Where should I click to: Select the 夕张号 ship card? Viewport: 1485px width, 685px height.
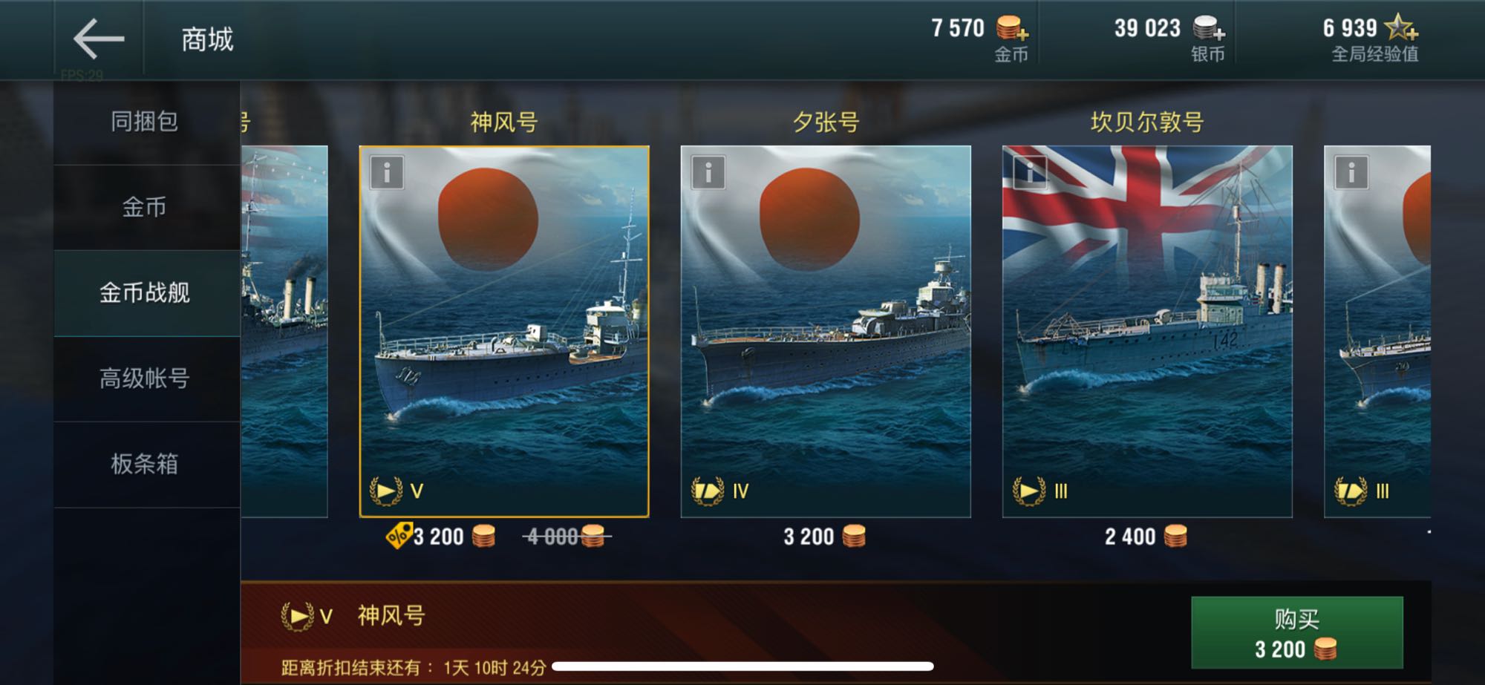click(x=826, y=331)
